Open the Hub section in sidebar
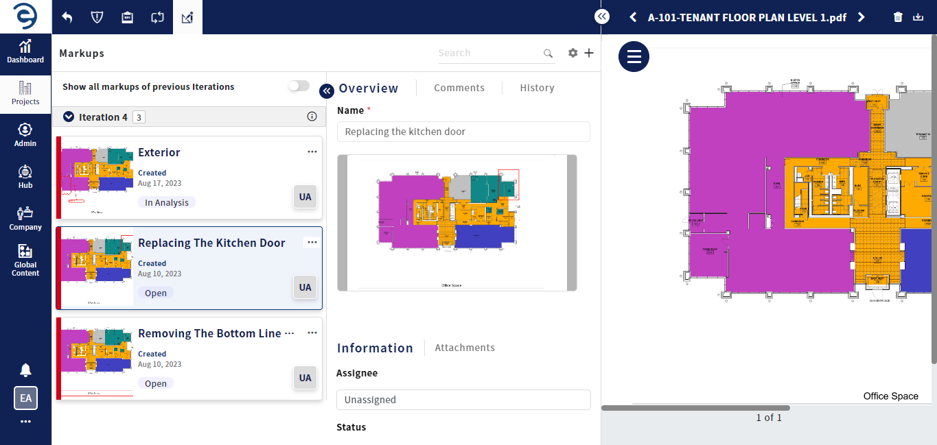937x445 pixels. pyautogui.click(x=25, y=177)
